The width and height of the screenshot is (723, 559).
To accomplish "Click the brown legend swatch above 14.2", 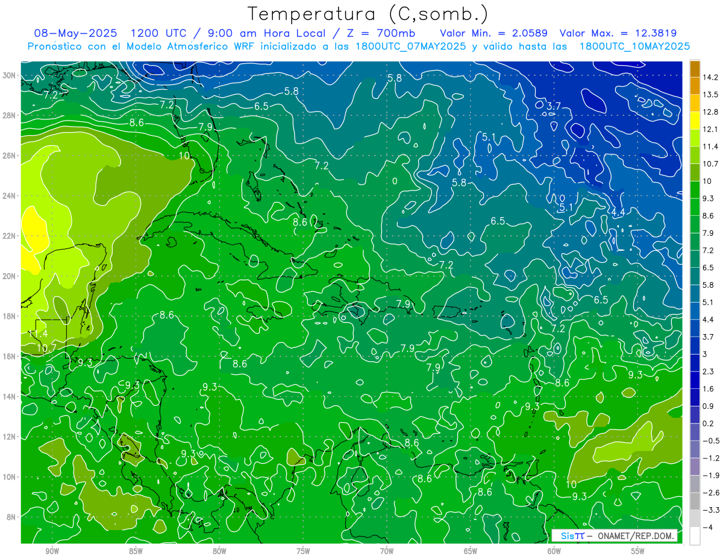I will (x=695, y=69).
